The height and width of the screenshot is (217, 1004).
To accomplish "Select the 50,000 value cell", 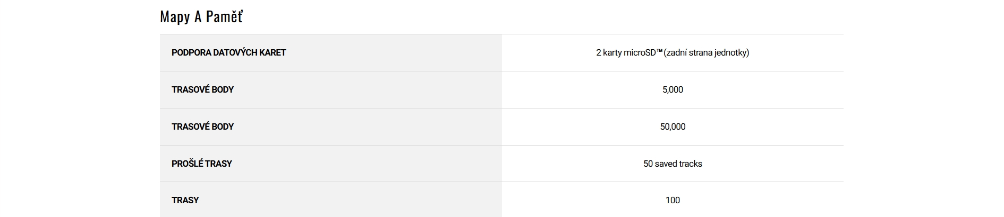I will point(673,127).
